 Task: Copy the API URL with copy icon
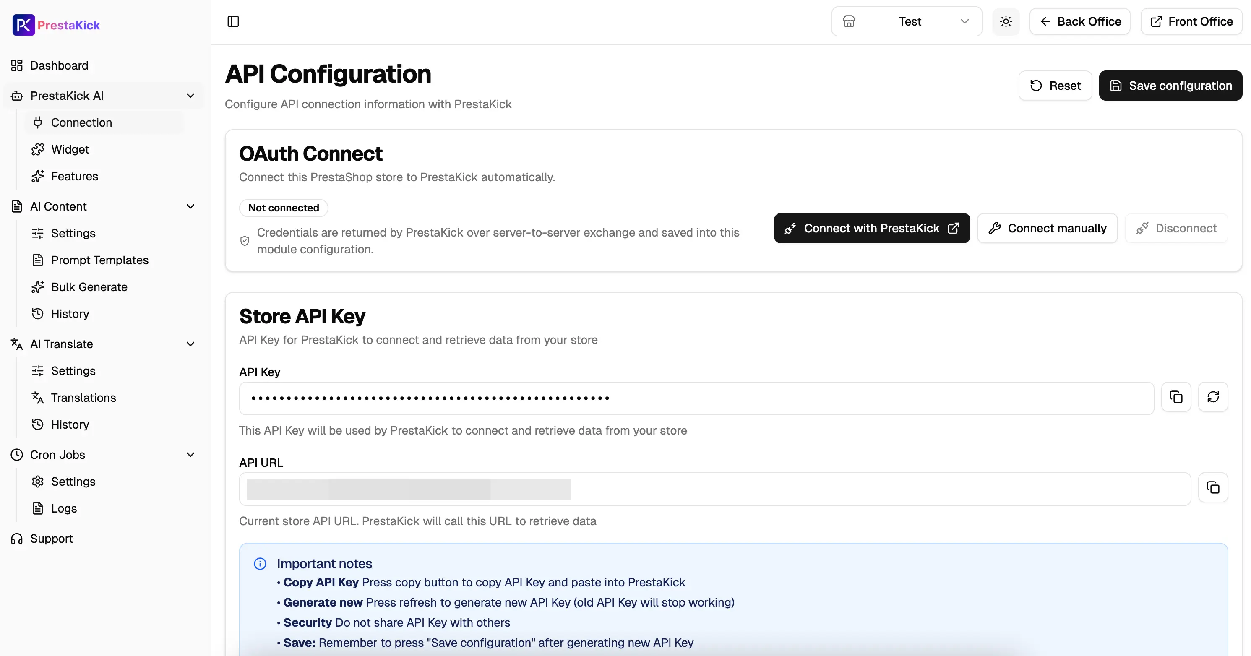tap(1213, 487)
